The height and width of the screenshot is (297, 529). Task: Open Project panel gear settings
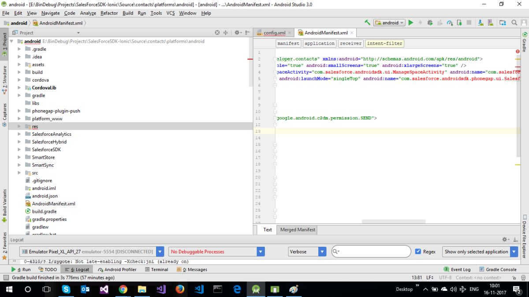(x=238, y=33)
